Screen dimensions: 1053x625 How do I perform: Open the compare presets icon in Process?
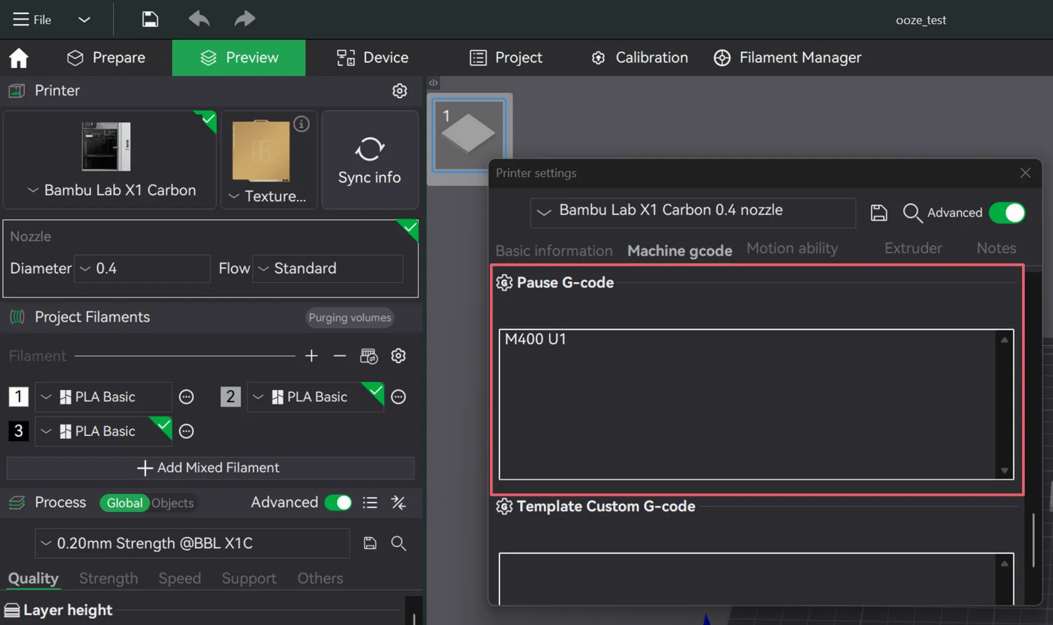[x=398, y=503]
